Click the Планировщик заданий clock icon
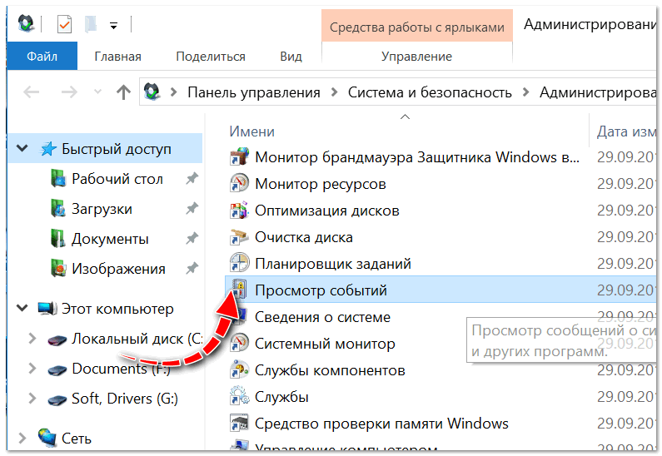Screen dimensions: 662x456 pyautogui.click(x=239, y=263)
